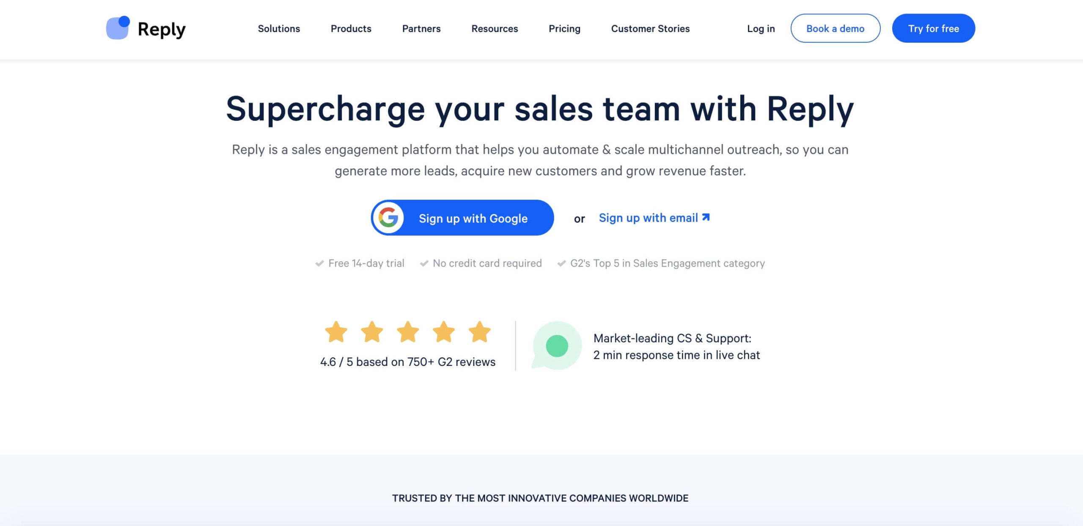The width and height of the screenshot is (1083, 526).
Task: Click the Sign up with email link
Action: point(654,218)
